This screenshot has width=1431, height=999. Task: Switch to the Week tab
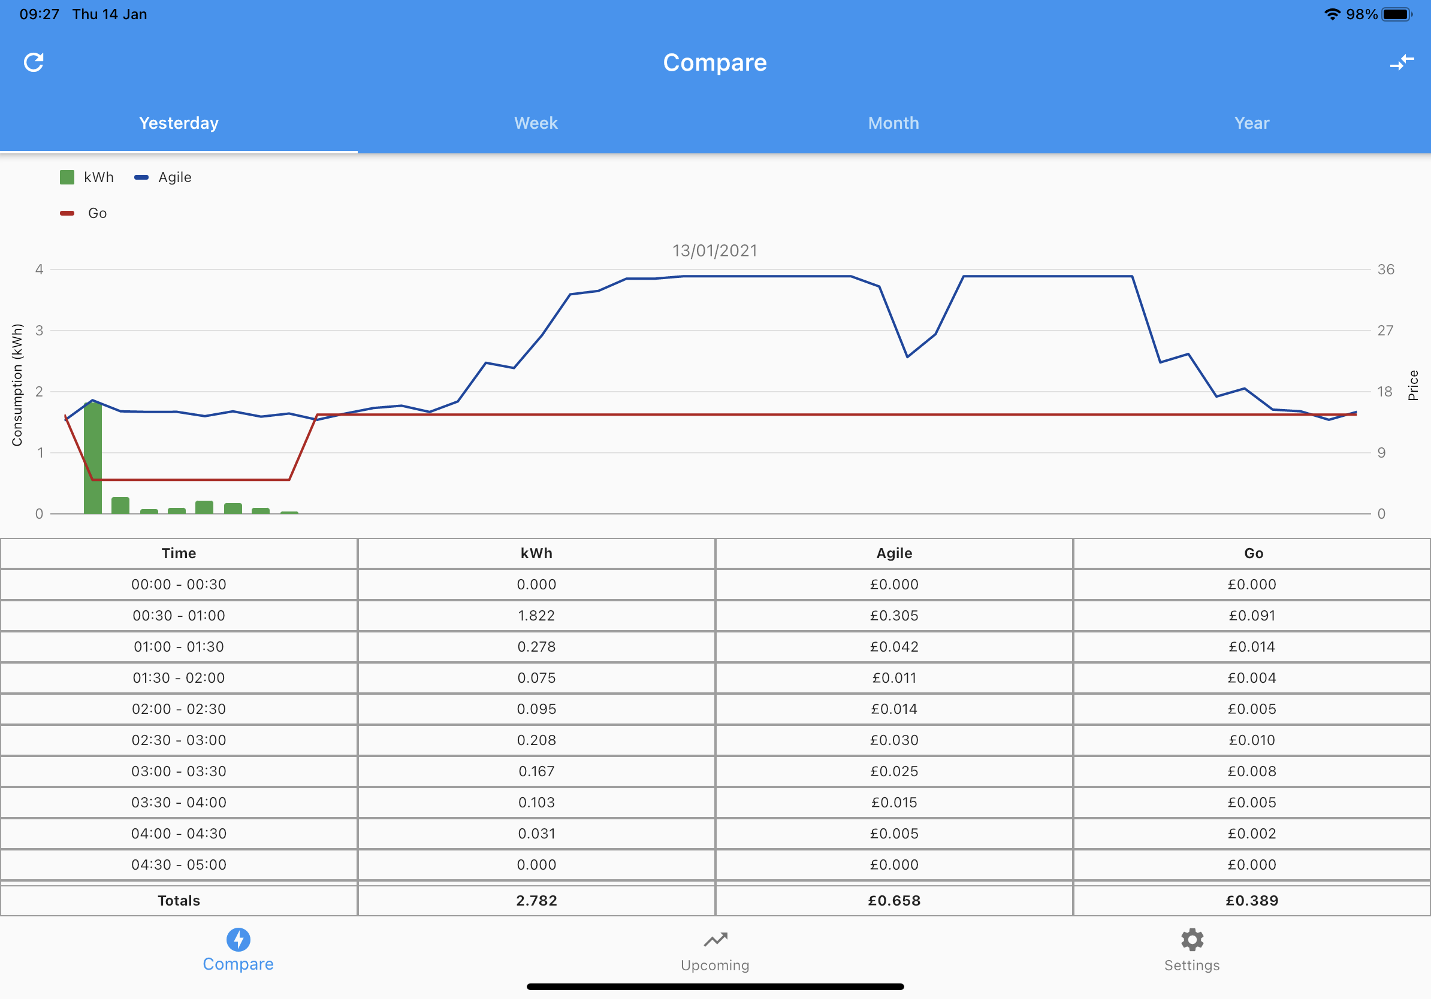[536, 123]
